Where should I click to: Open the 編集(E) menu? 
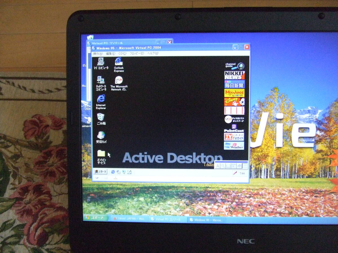[x=110, y=53]
